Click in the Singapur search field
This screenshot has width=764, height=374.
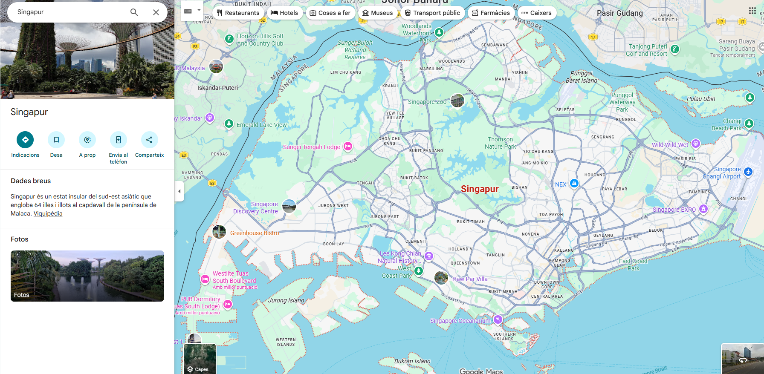[68, 12]
